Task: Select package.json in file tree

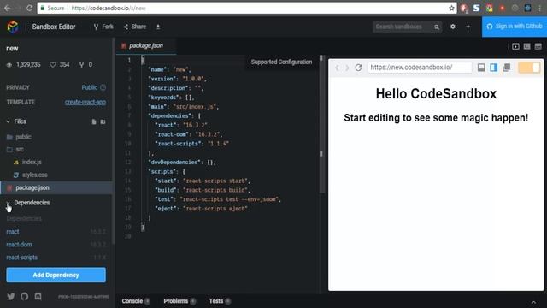Action: pyautogui.click(x=56, y=187)
